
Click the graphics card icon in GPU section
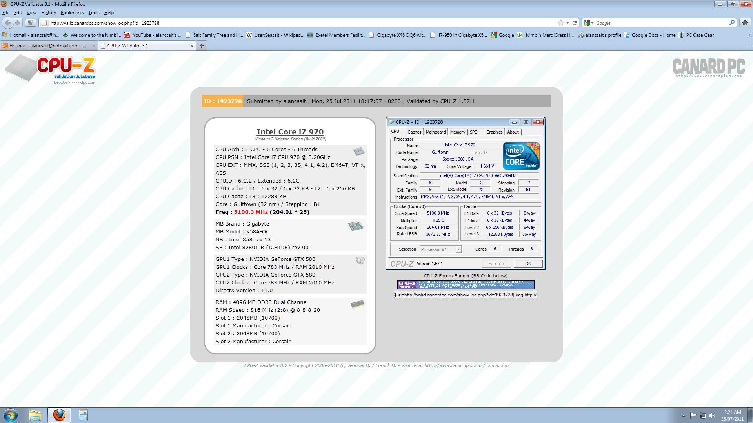coord(360,260)
